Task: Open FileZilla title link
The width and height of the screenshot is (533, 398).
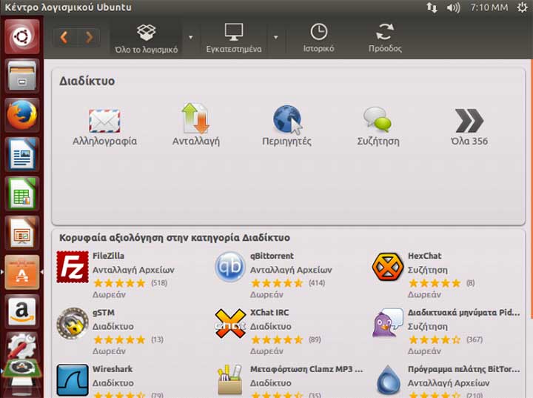Action: [108, 256]
